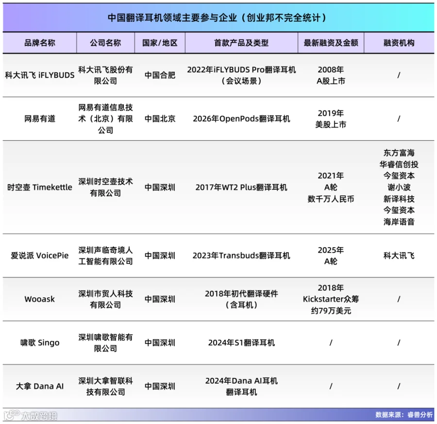Click the 中国北京 region cell
This screenshot has width=437, height=424.
point(160,119)
